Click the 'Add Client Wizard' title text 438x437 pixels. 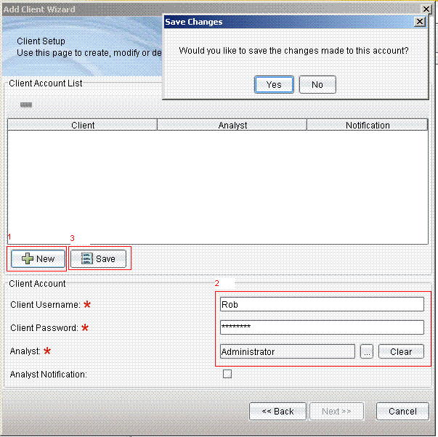coord(39,9)
